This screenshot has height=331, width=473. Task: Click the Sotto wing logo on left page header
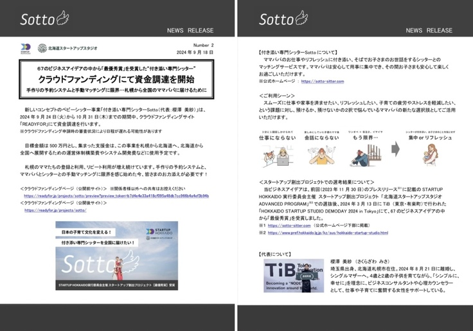pos(43,18)
